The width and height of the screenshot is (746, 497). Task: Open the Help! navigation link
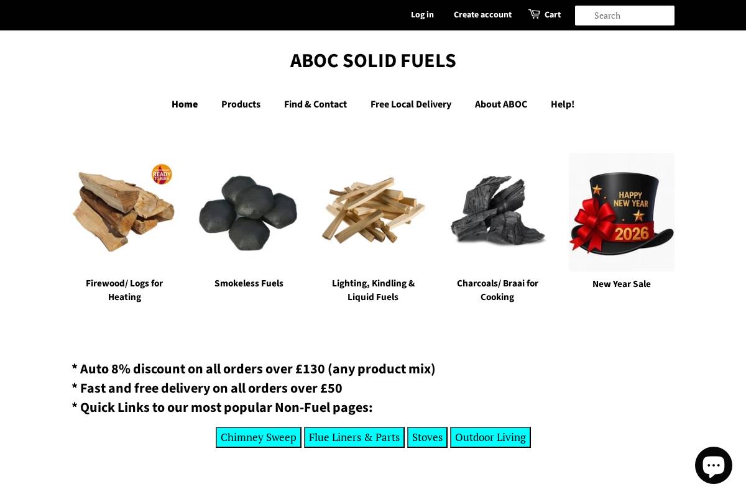pos(562,104)
